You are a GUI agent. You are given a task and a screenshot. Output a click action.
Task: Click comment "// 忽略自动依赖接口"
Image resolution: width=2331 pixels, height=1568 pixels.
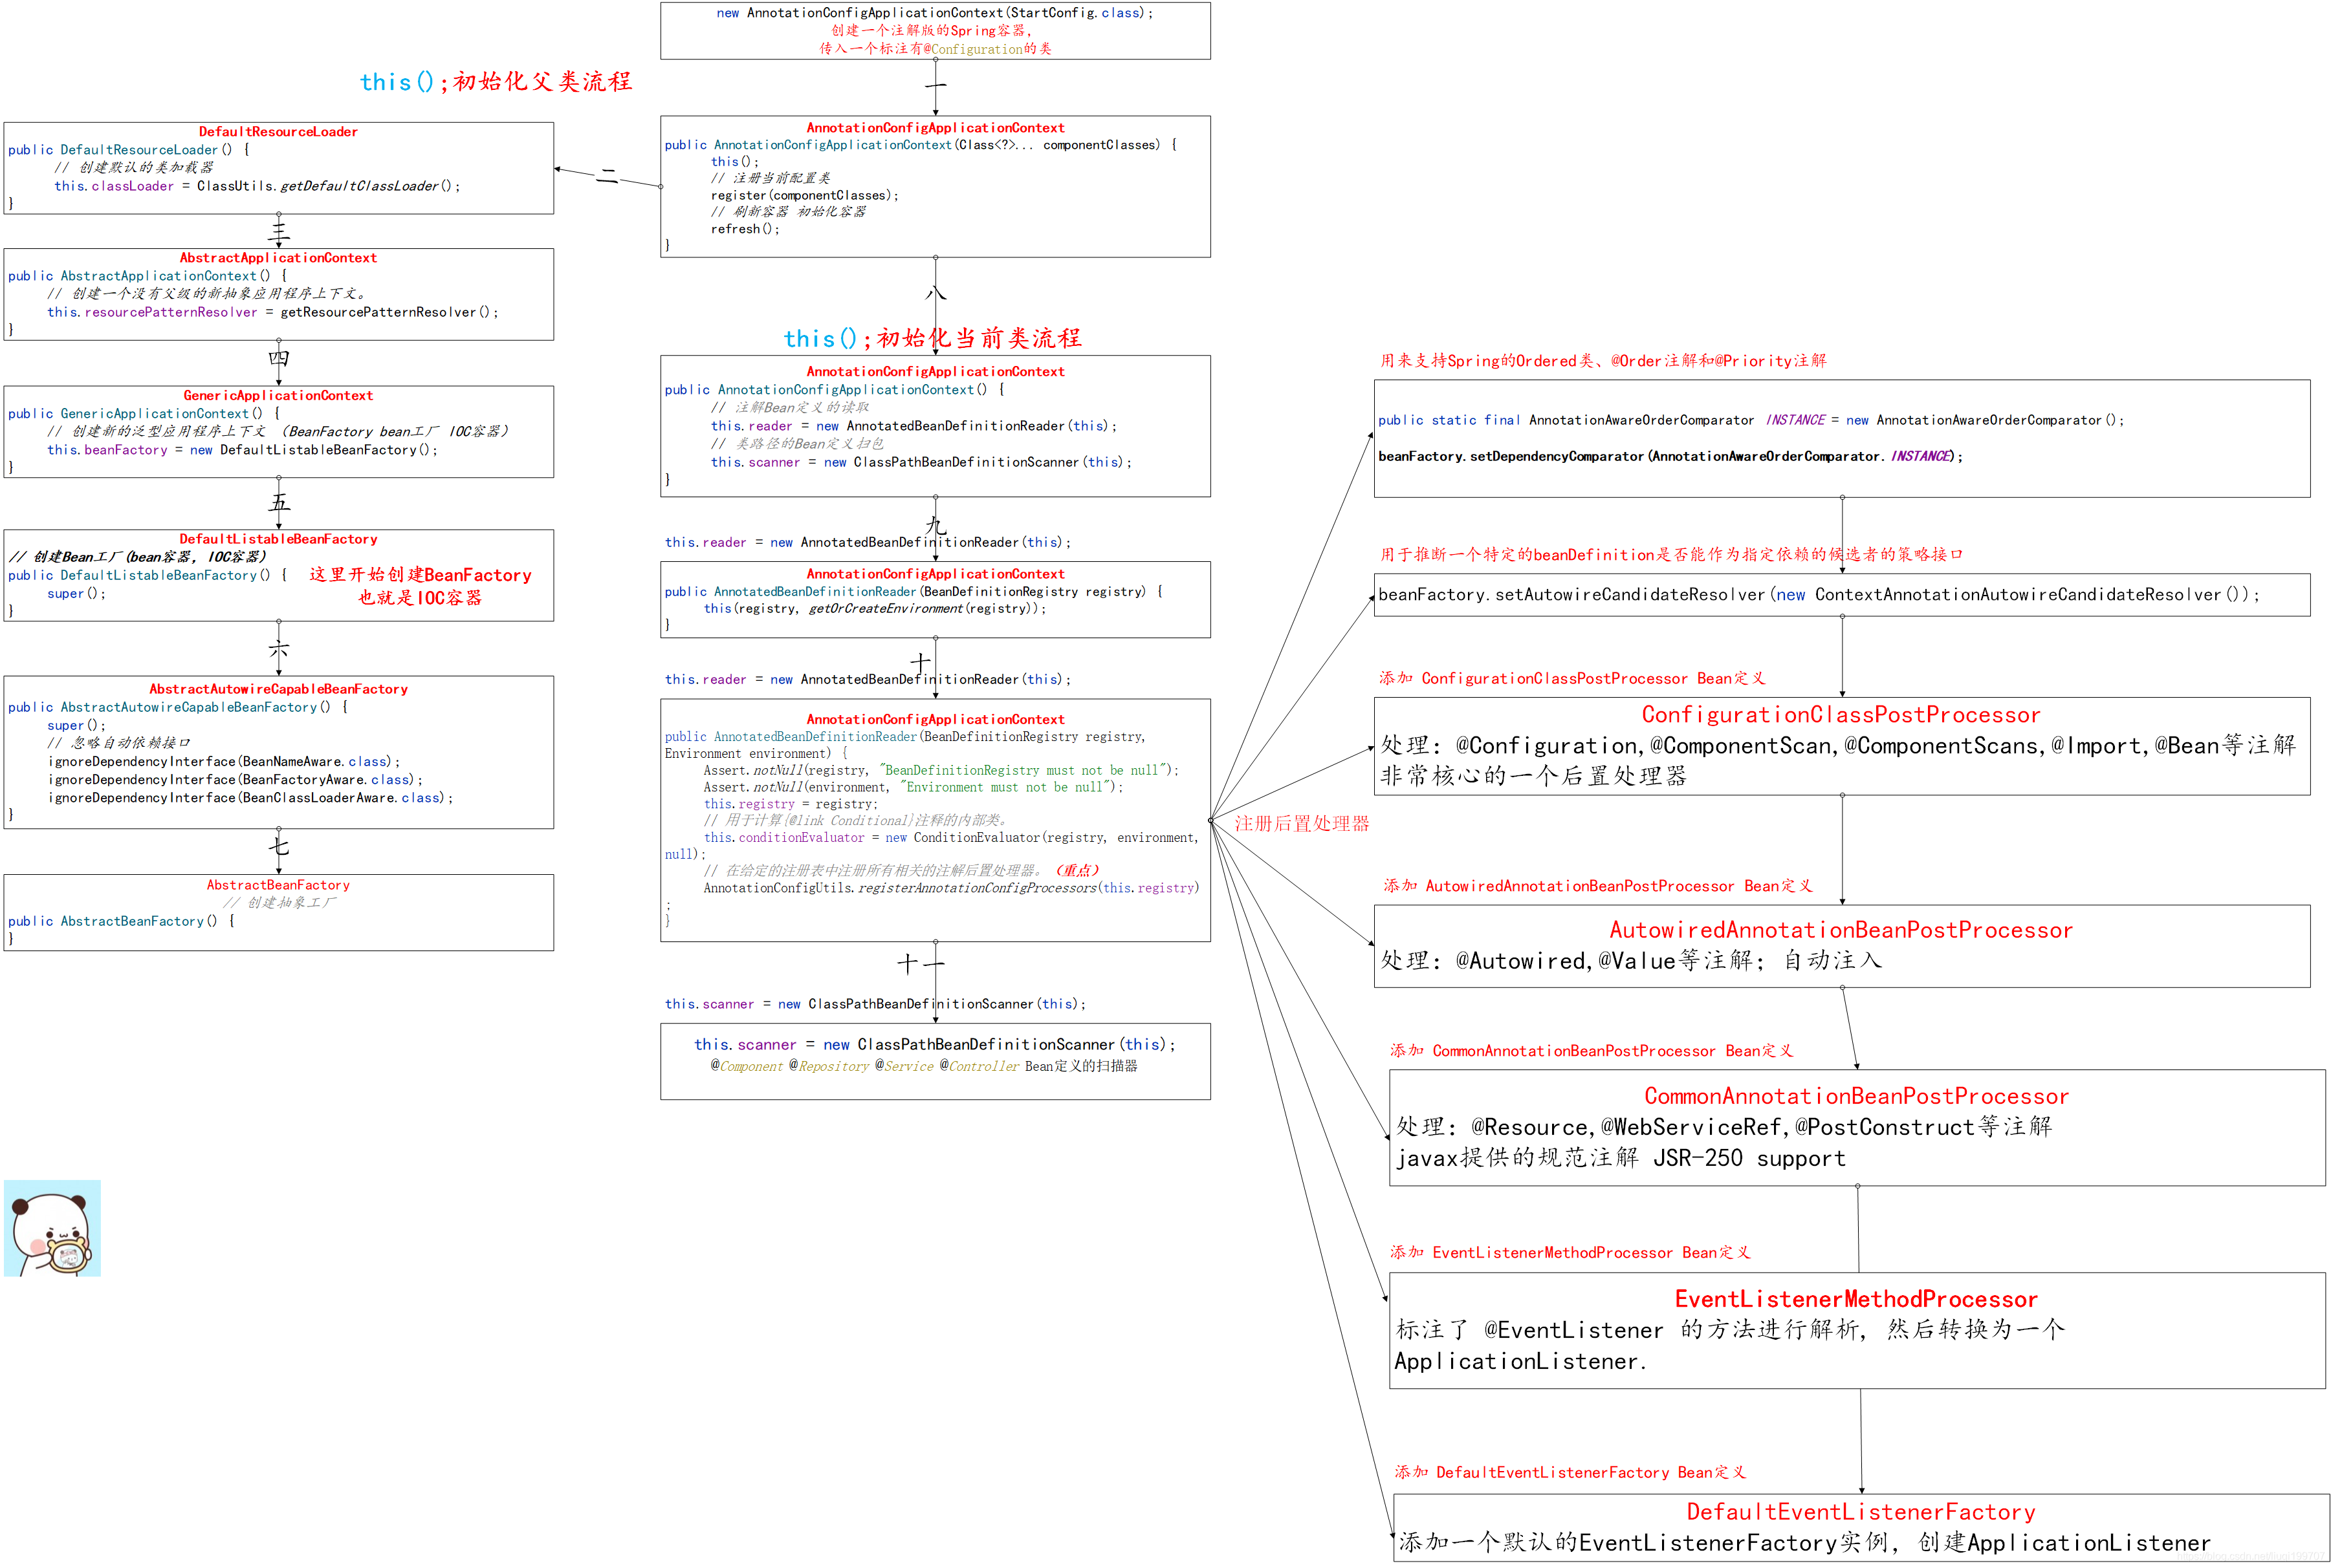tap(119, 743)
